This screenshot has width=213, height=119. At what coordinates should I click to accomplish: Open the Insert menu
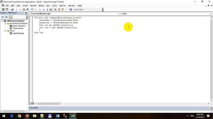(25, 6)
